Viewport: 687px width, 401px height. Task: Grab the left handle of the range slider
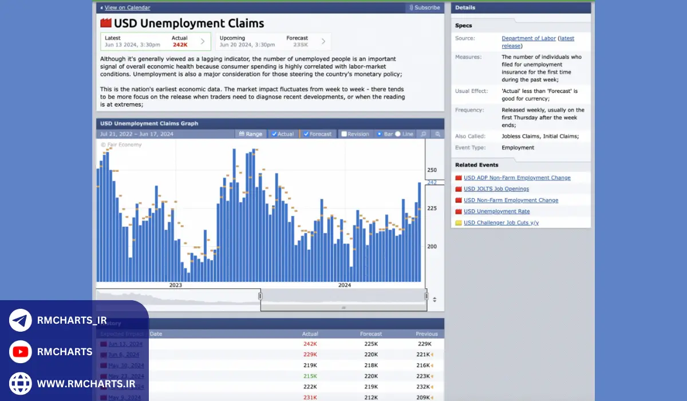[260, 296]
